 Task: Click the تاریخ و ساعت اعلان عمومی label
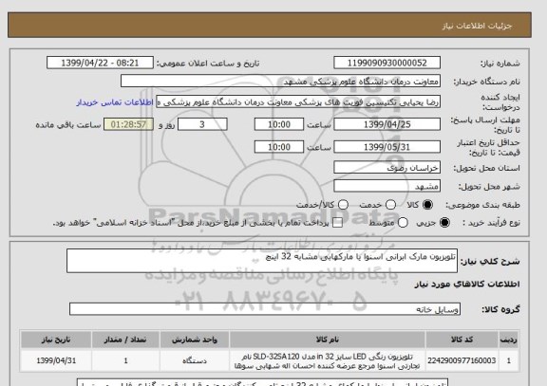[208, 64]
